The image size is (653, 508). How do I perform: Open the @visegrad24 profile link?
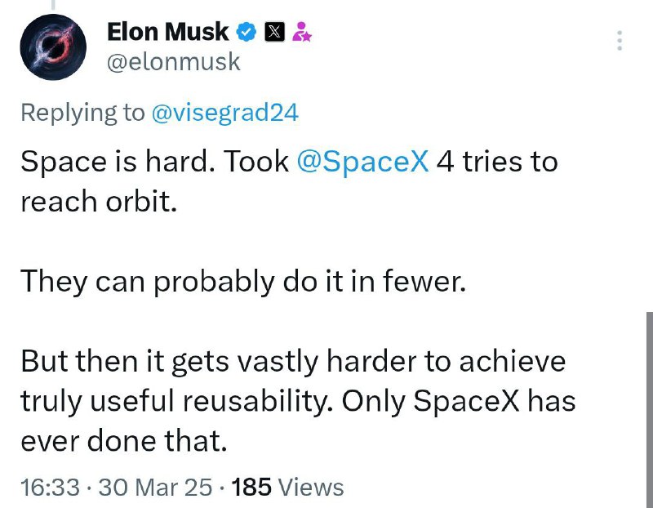225,113
